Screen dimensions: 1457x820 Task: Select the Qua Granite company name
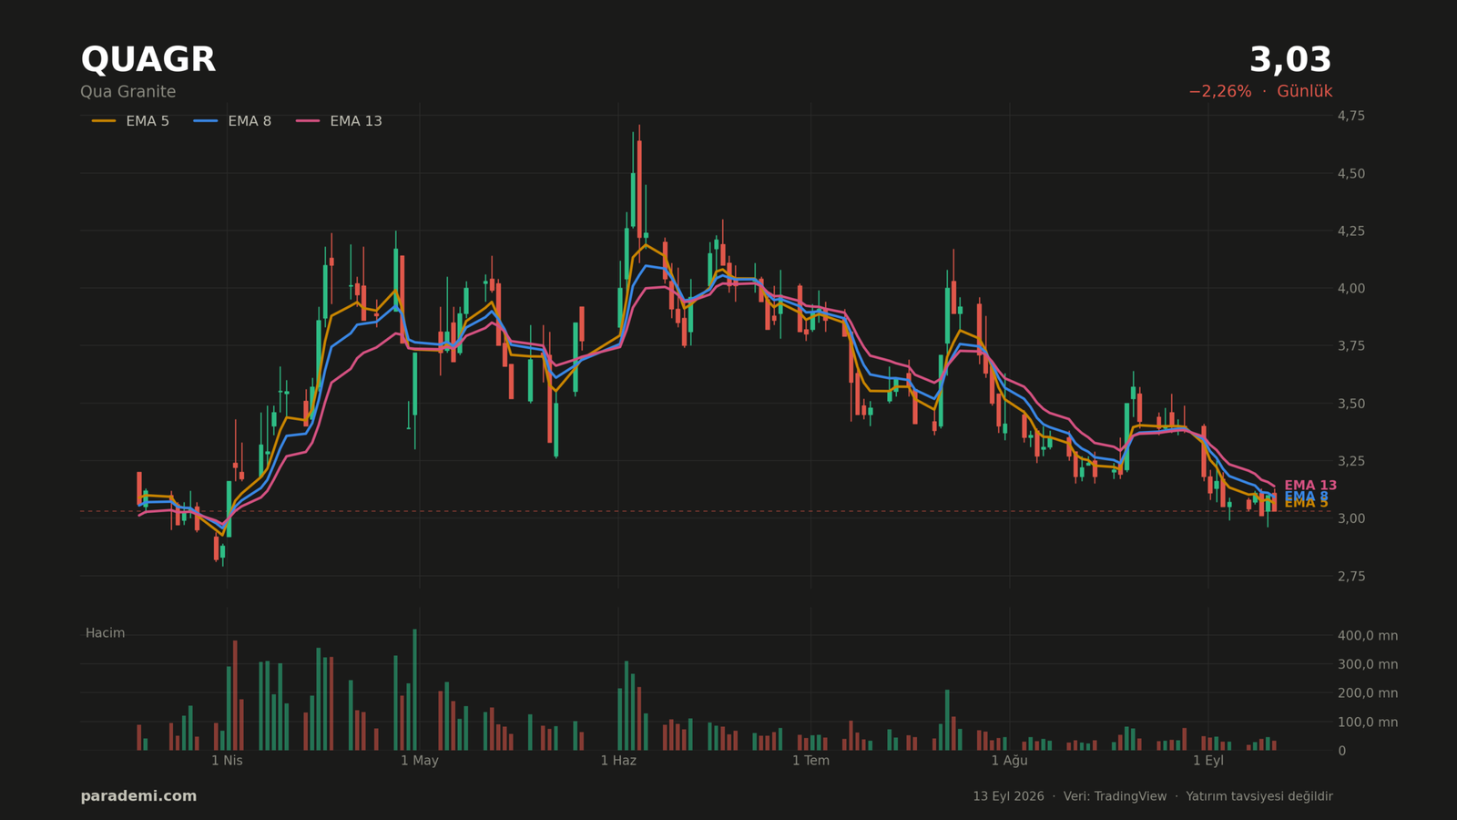(x=128, y=92)
